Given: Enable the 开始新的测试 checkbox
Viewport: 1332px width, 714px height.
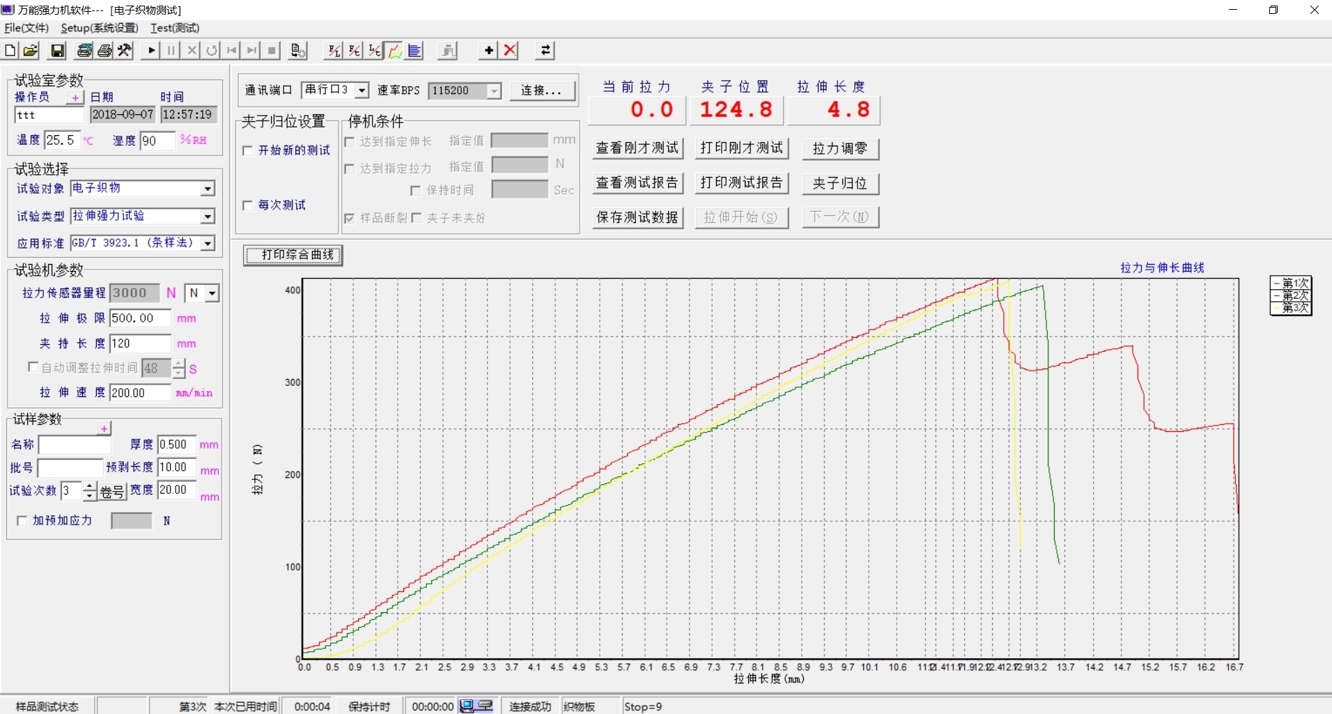Looking at the screenshot, I should click(247, 150).
